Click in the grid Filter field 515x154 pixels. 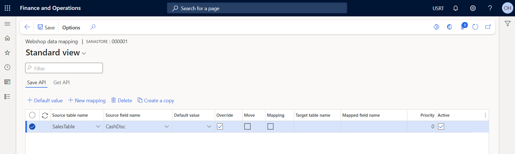(x=64, y=68)
